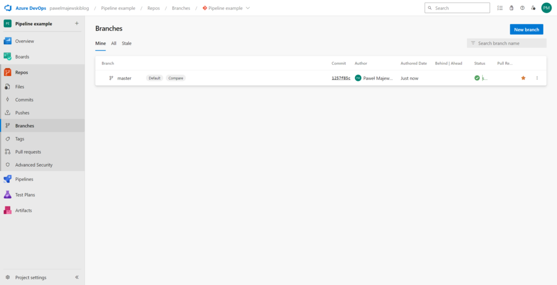Open user settings icon in header
Screen dimensions: 557x285
coord(533,8)
